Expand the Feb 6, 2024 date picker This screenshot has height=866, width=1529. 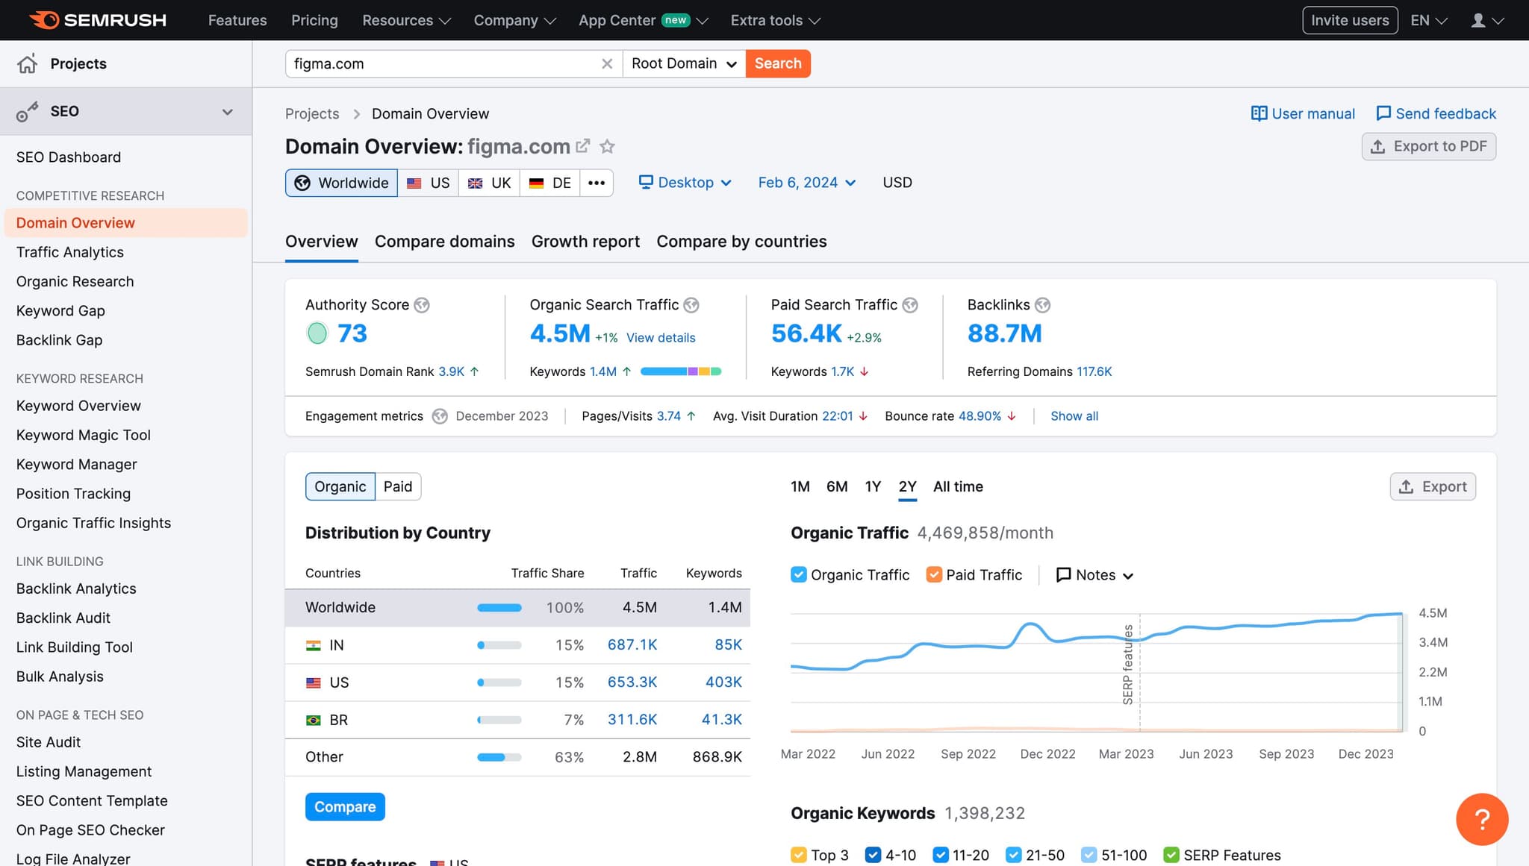coord(806,183)
